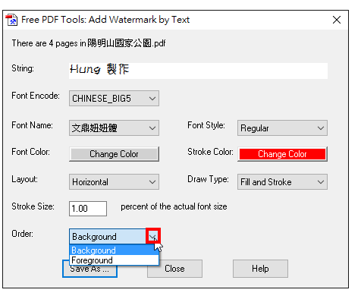The width and height of the screenshot is (361, 296).
Task: Click the red Stroke Color Change Color swatch
Action: [282, 154]
